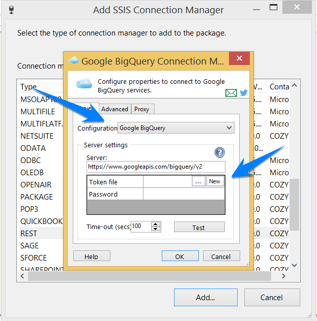This screenshot has width=317, height=321.
Task: Select SFORCE connection type
Action: [34, 258]
